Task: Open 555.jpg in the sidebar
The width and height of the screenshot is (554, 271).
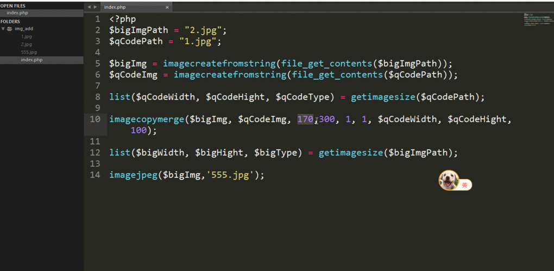Action: tap(29, 52)
